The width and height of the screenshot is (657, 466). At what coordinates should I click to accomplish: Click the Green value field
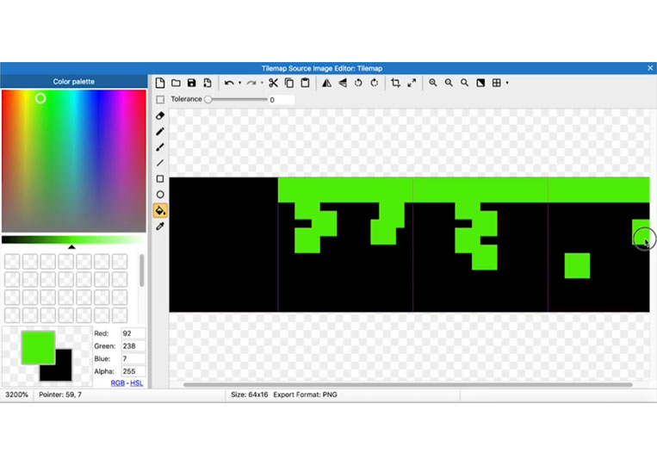pyautogui.click(x=133, y=346)
